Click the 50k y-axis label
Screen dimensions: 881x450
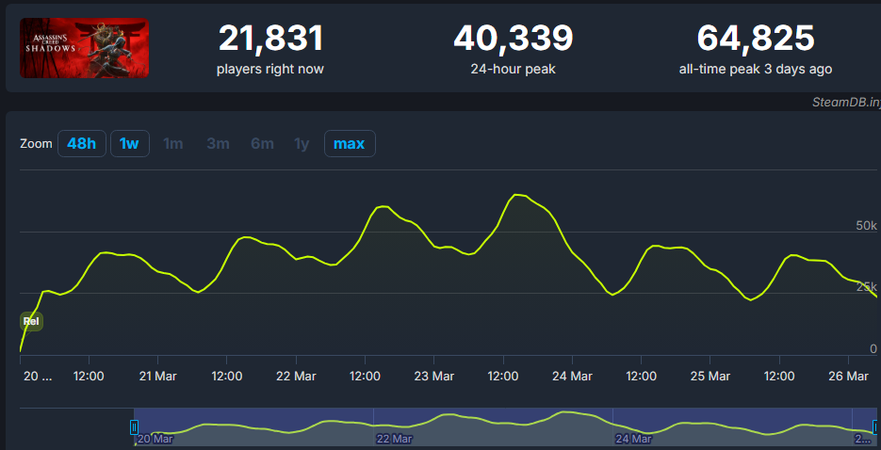click(866, 226)
